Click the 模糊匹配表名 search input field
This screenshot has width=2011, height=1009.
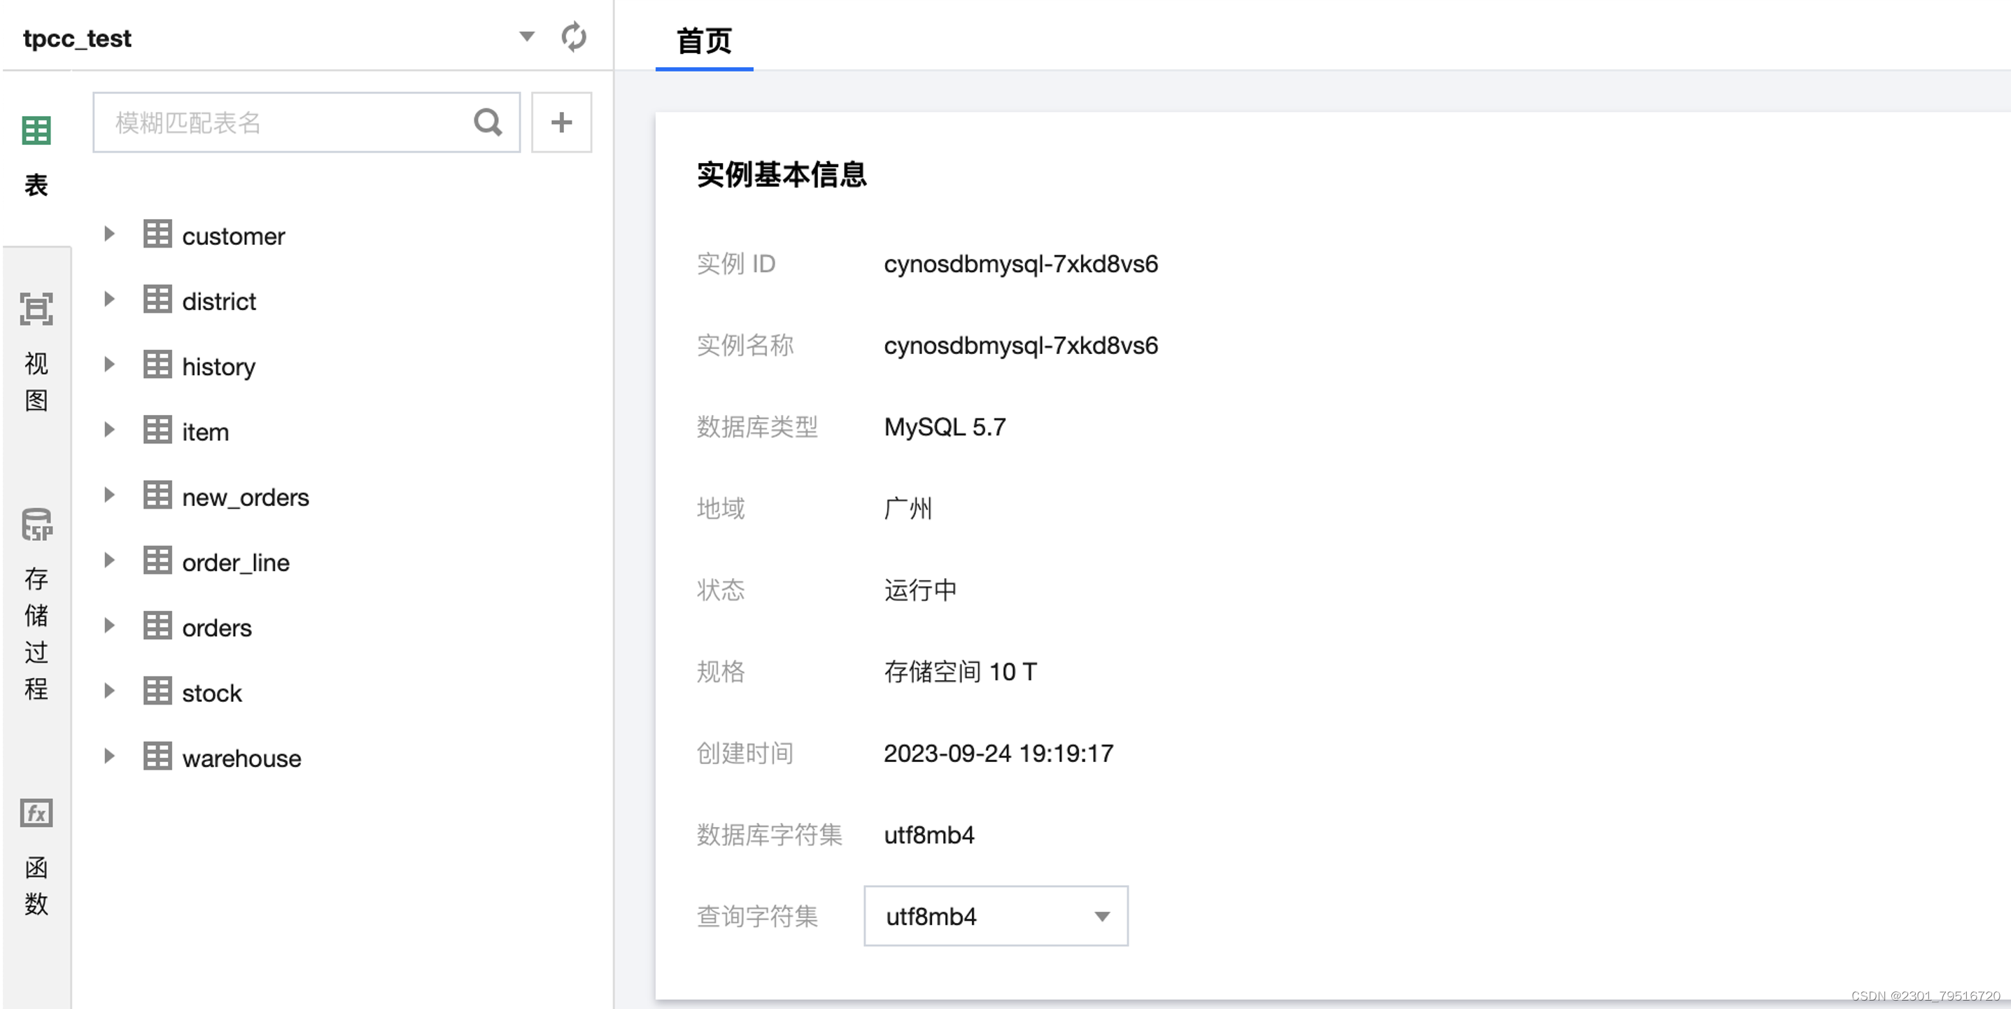coord(287,124)
